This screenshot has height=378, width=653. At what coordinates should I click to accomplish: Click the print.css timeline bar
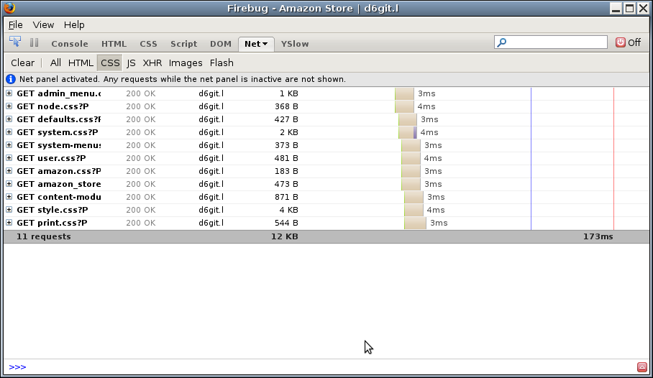[415, 223]
